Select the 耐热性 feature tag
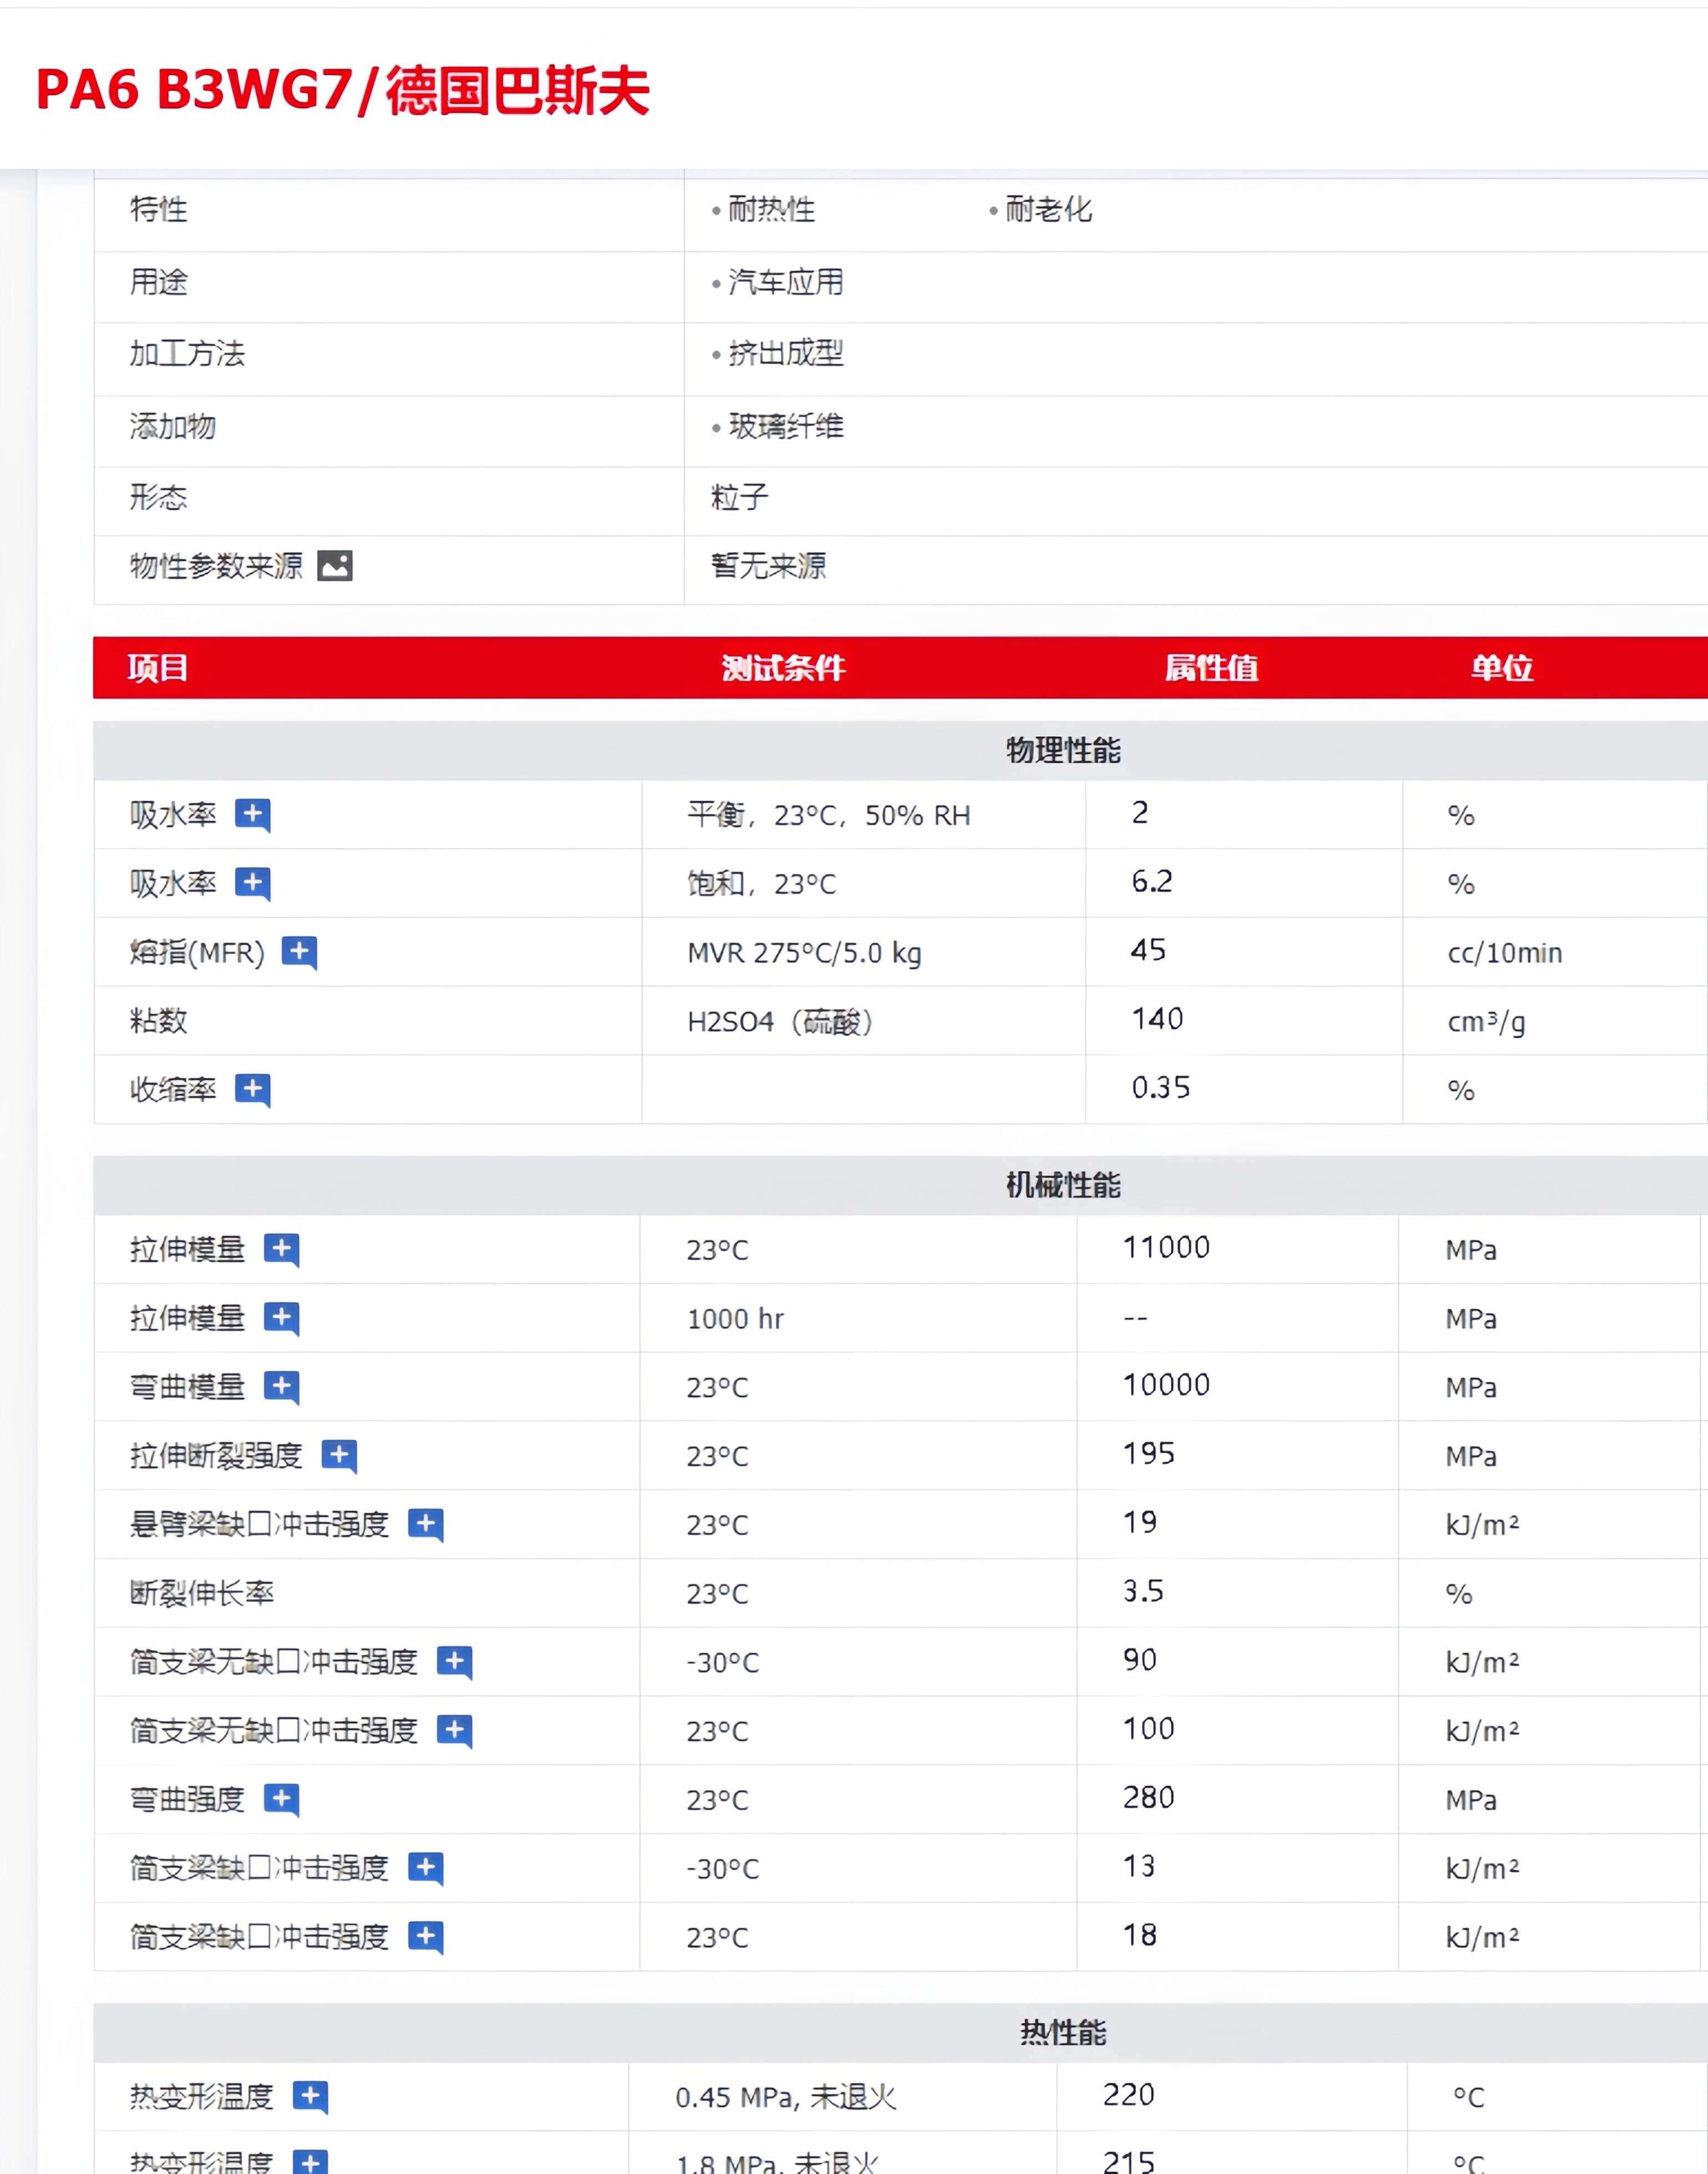The width and height of the screenshot is (1708, 2174). click(771, 210)
